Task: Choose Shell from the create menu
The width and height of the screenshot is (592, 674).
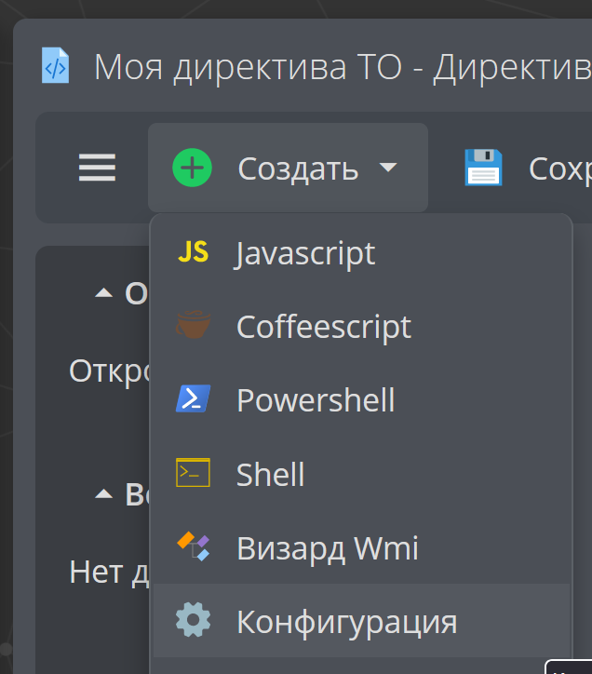Action: coord(361,474)
